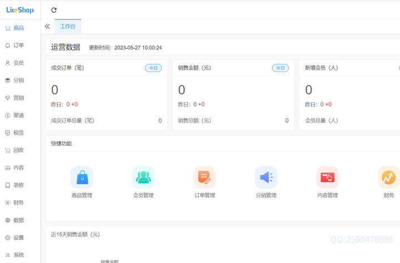Open the 装修 sidebar menu

pyautogui.click(x=20, y=185)
